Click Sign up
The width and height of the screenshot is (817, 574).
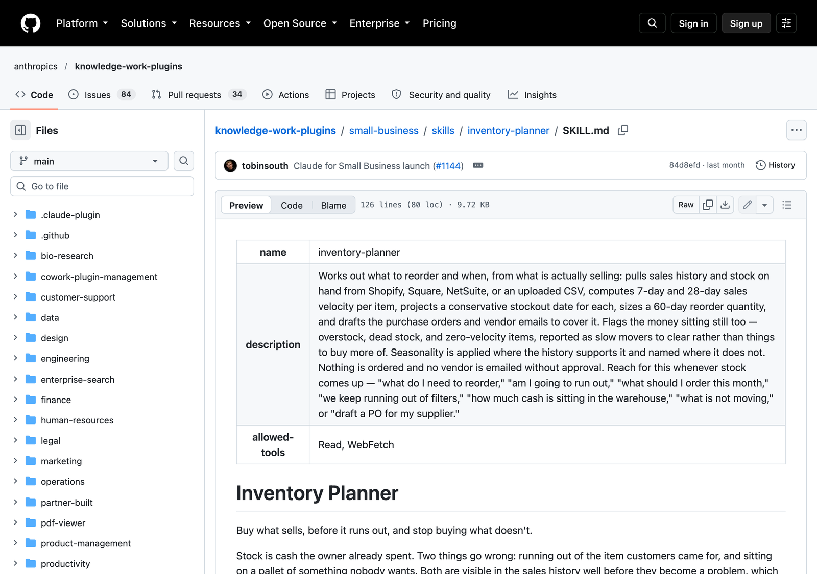(746, 23)
